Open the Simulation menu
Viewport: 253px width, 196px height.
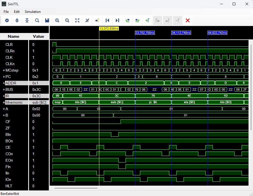pos(33,12)
